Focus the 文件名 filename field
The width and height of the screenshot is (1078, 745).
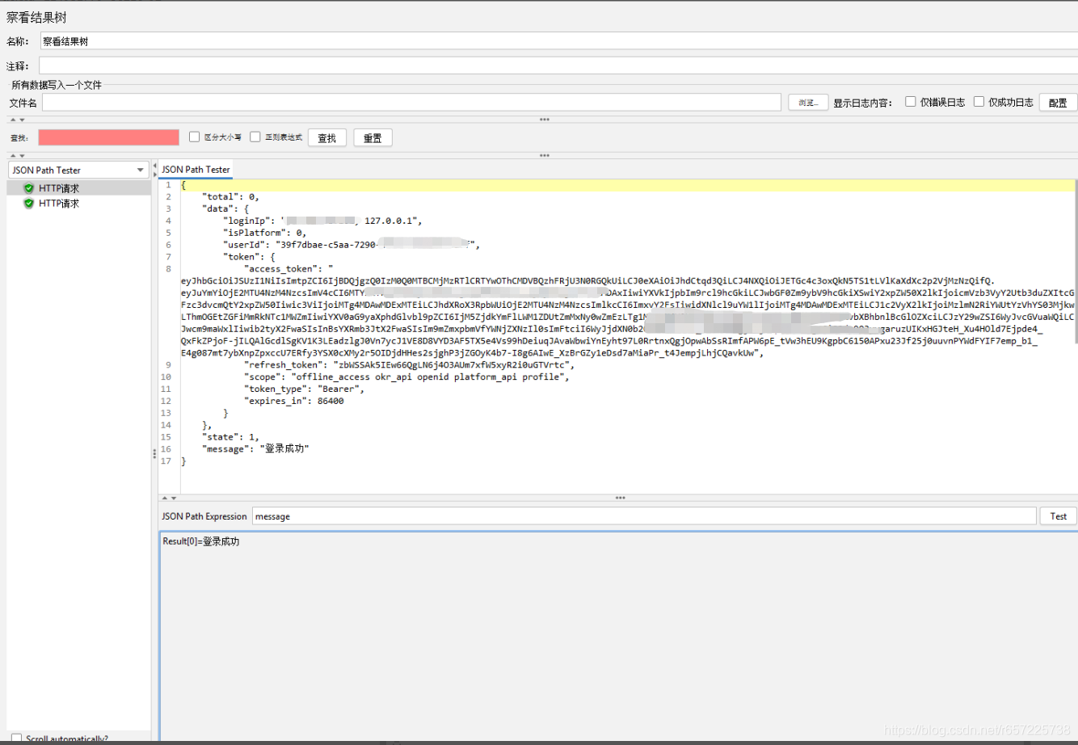(411, 103)
